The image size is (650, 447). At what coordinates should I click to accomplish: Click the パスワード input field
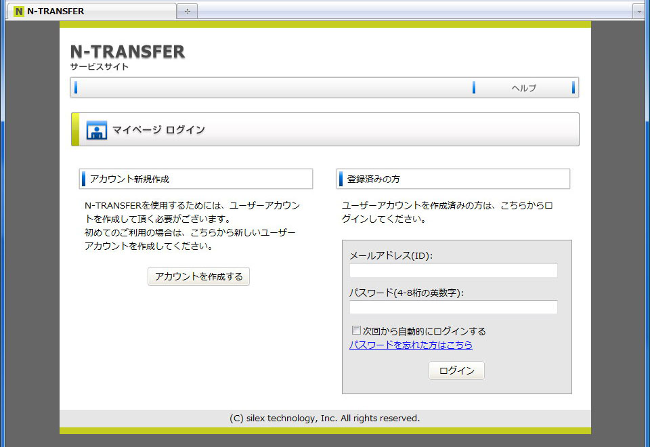point(454,307)
